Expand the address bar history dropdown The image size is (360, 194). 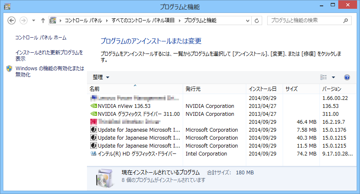[247, 20]
